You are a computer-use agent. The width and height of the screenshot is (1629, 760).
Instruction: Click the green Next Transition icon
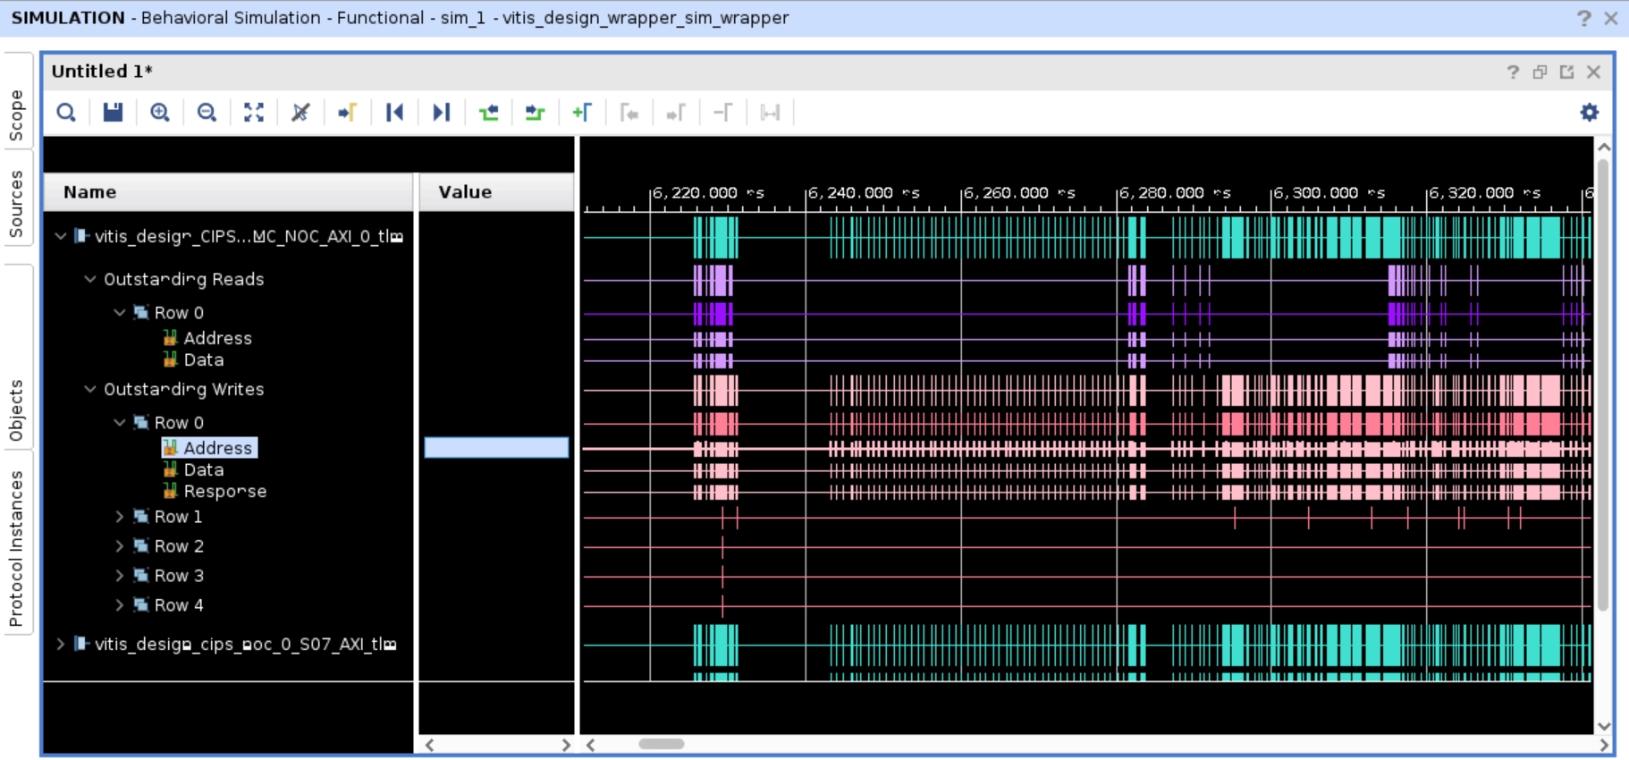coord(535,113)
